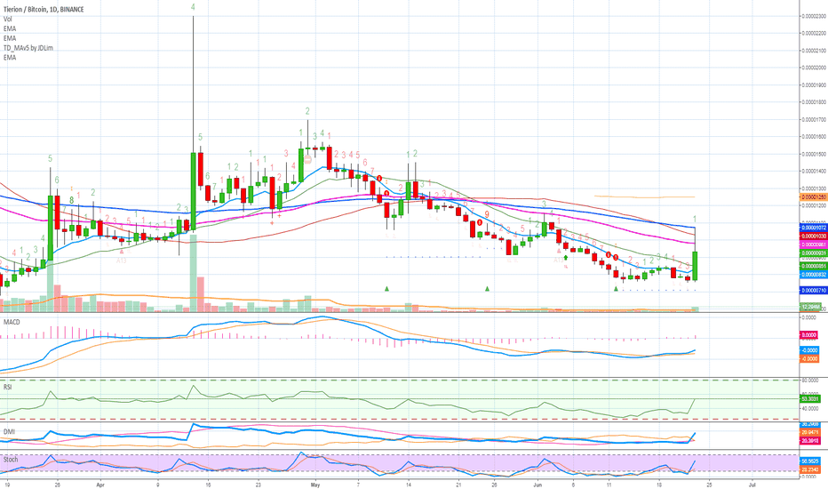828x489 pixels.
Task: Click the orange 20.9471 DMI value tag
Action: click(810, 432)
